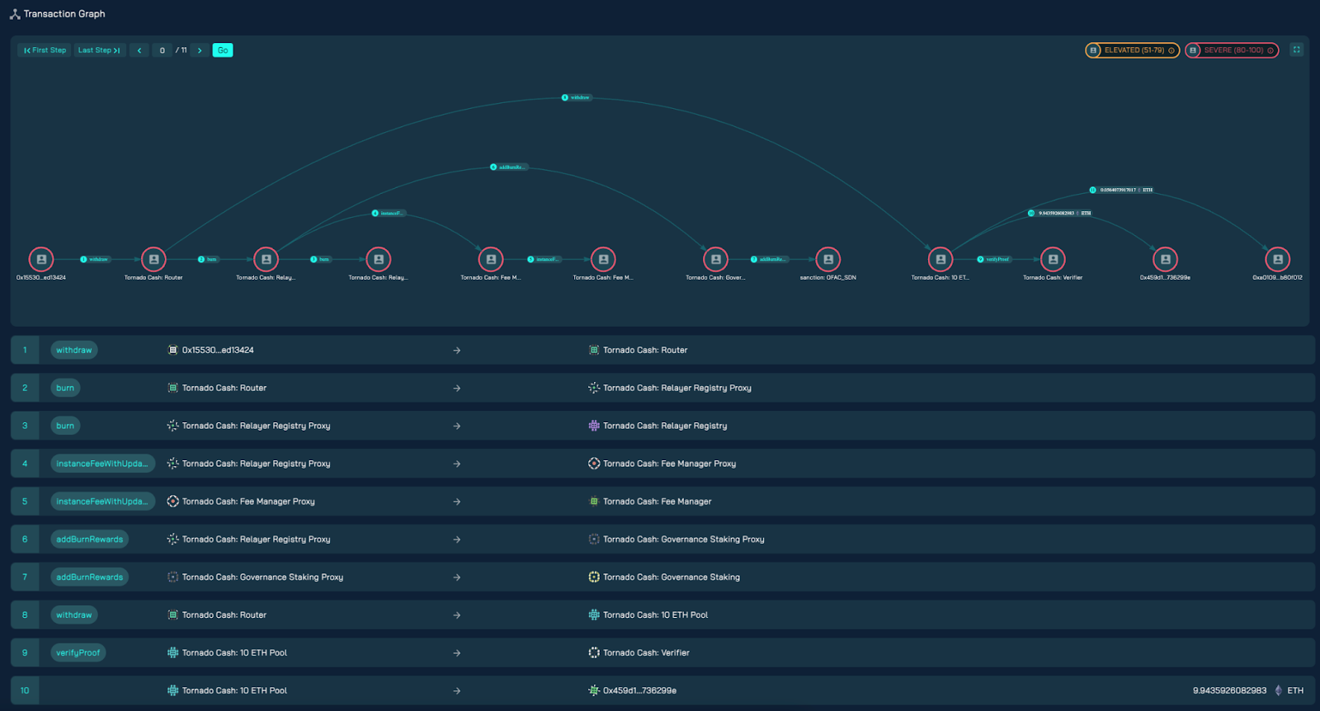Open 0x459d1...736299e address text row 10
This screenshot has width=1320, height=711.
(x=639, y=690)
